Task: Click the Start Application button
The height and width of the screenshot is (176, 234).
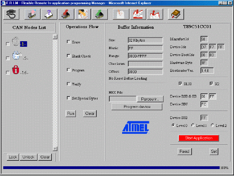Action: (199, 138)
